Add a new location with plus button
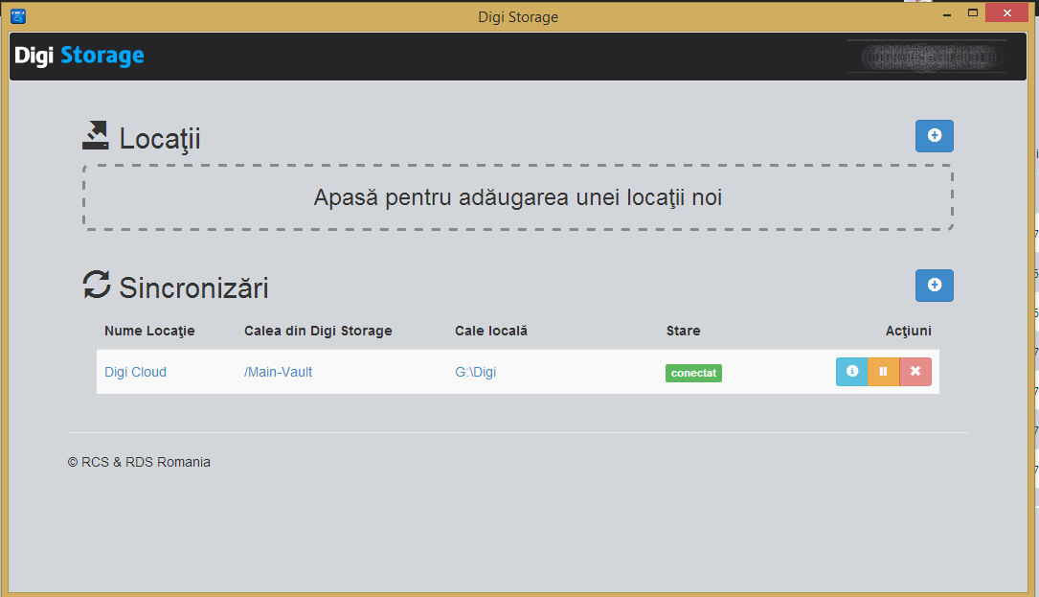The height and width of the screenshot is (597, 1039). point(935,136)
